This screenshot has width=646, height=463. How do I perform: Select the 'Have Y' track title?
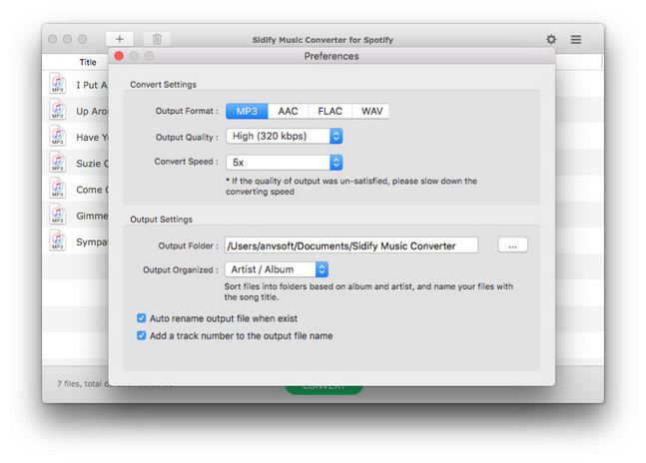[x=92, y=138]
